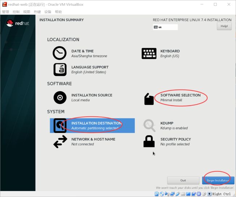Open the Date & Time clock settings
This screenshot has width=236, height=197.
tap(60, 53)
